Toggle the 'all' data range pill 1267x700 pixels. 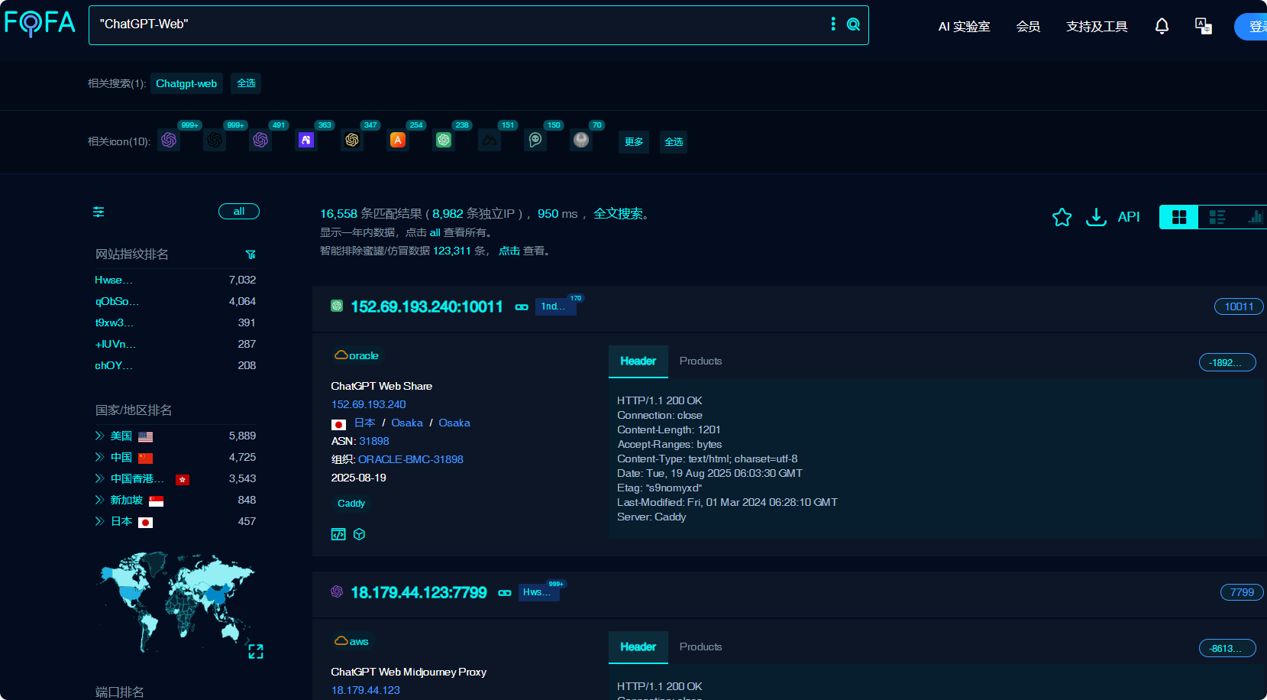tap(239, 212)
